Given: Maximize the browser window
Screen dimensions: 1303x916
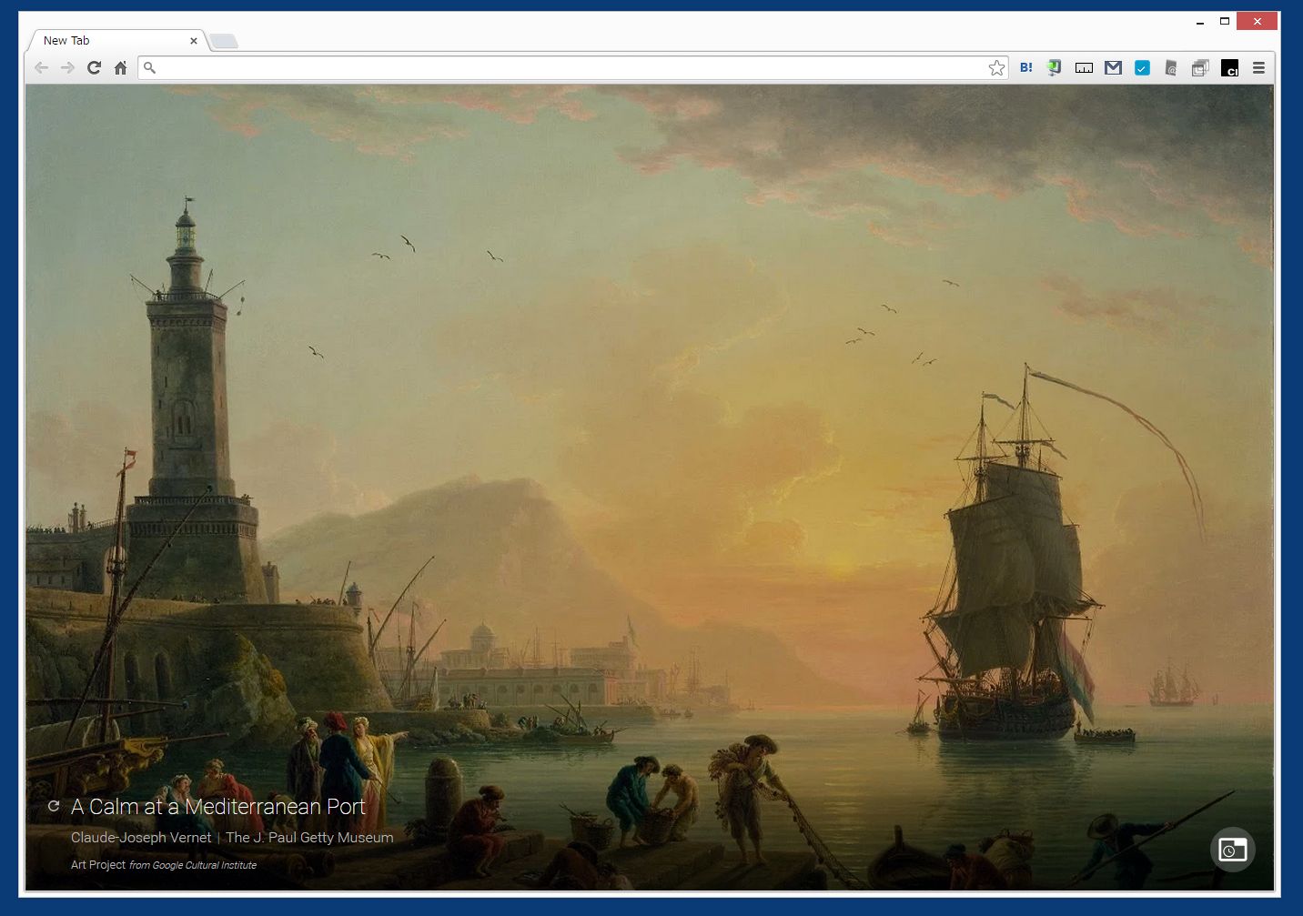Looking at the screenshot, I should tap(1225, 21).
